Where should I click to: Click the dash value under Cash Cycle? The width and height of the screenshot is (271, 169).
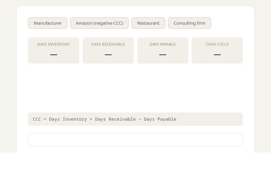click(x=217, y=55)
